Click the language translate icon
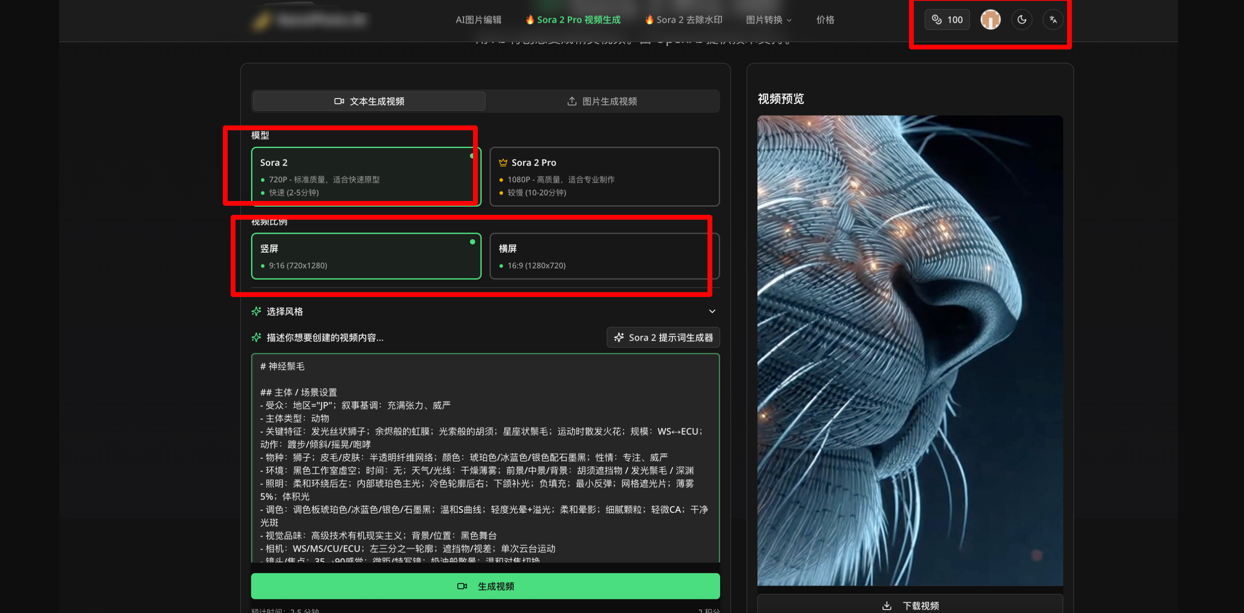 tap(1053, 20)
